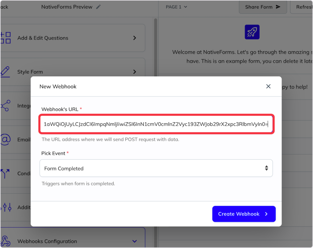Click the rocket logo icon
Screen dimensions: 313x248
[x=252, y=32]
